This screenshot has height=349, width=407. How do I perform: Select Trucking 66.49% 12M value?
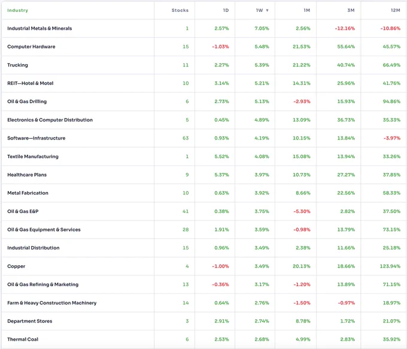391,65
